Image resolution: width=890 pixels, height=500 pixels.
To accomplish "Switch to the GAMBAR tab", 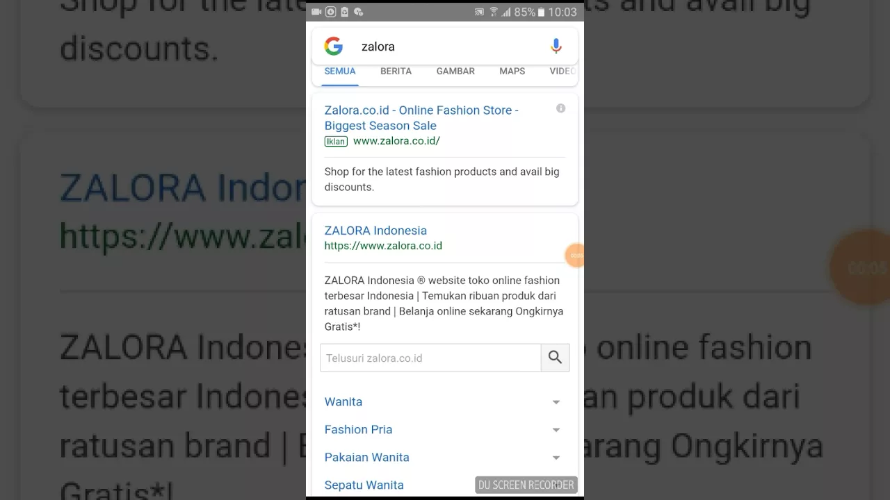I will coord(455,71).
